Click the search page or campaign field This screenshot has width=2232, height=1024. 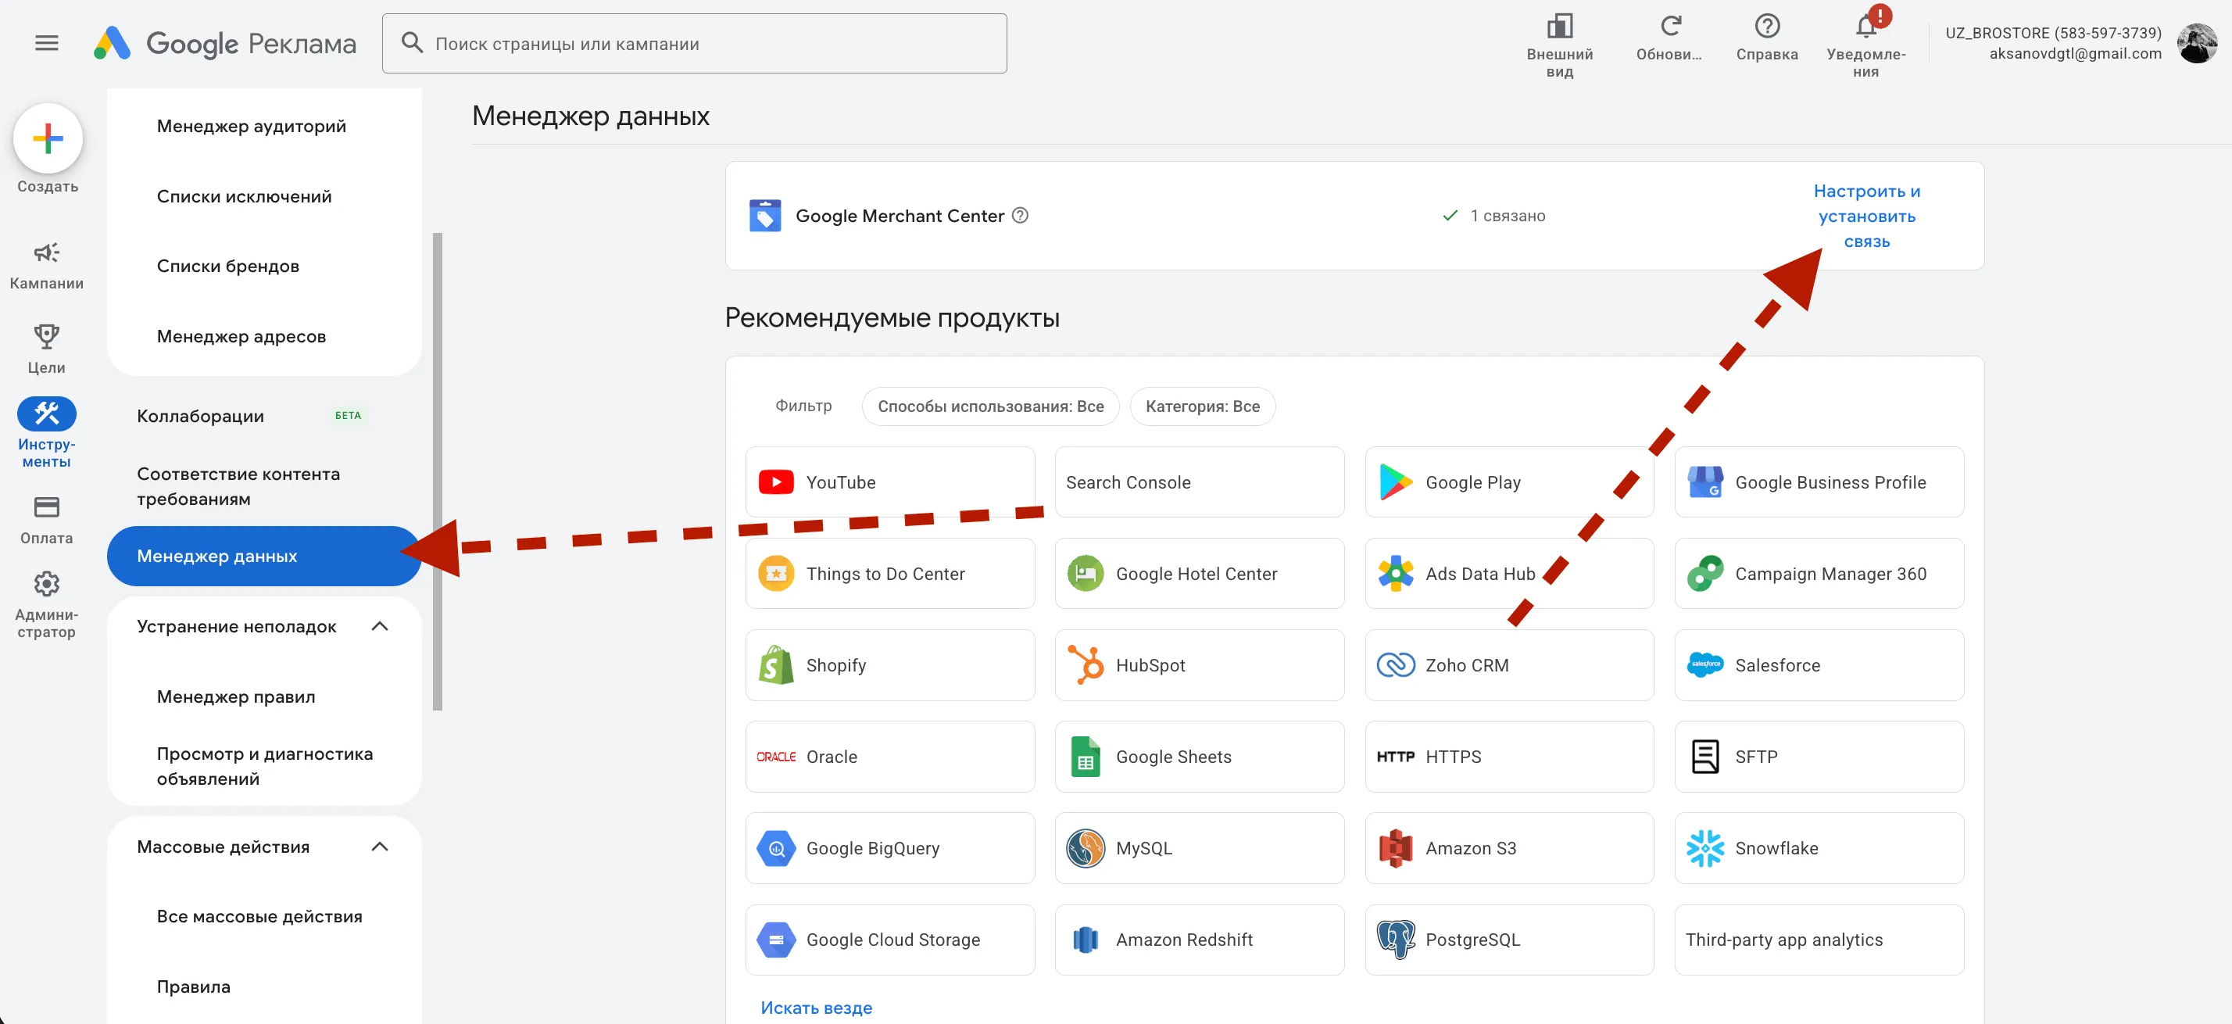[x=694, y=43]
